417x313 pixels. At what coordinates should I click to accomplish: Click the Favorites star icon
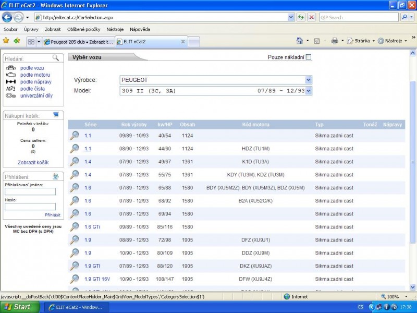point(6,41)
